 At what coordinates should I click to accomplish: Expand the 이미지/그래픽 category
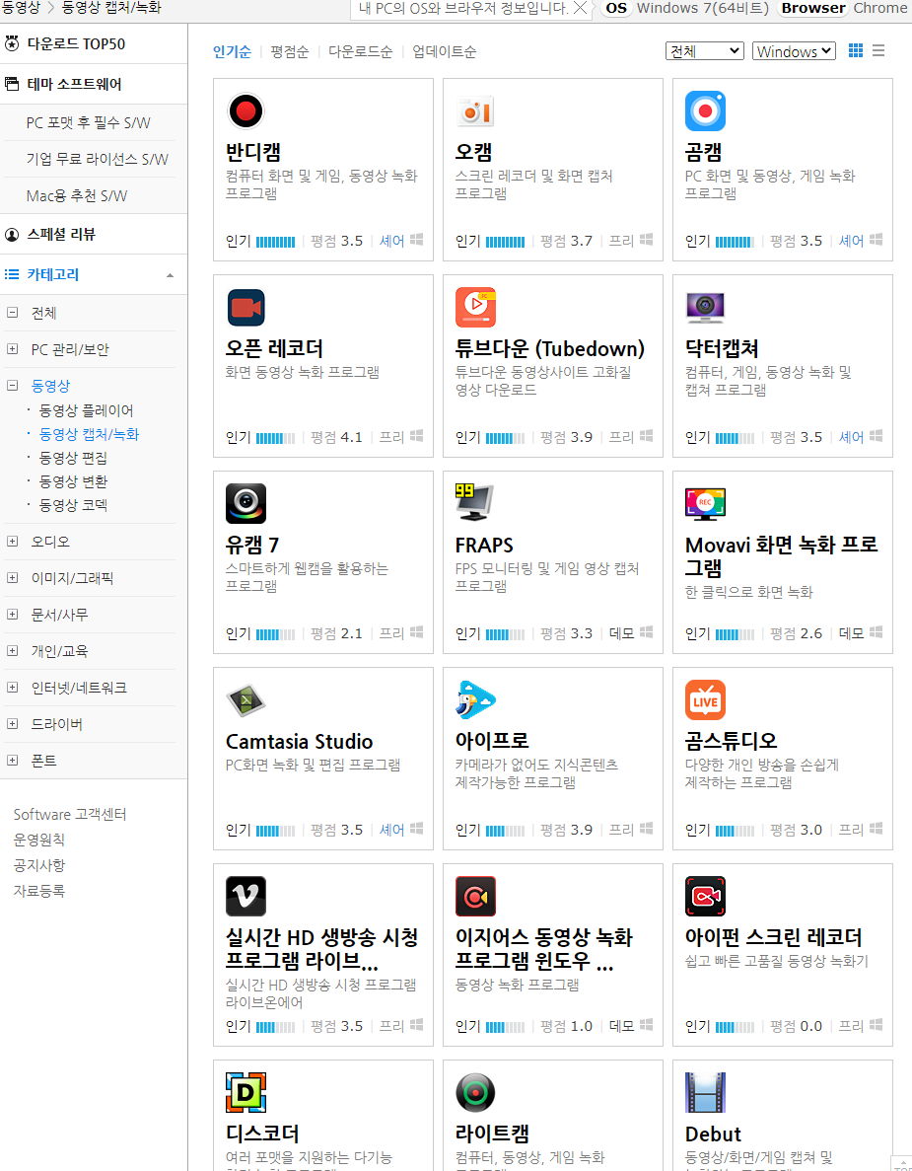click(x=12, y=578)
